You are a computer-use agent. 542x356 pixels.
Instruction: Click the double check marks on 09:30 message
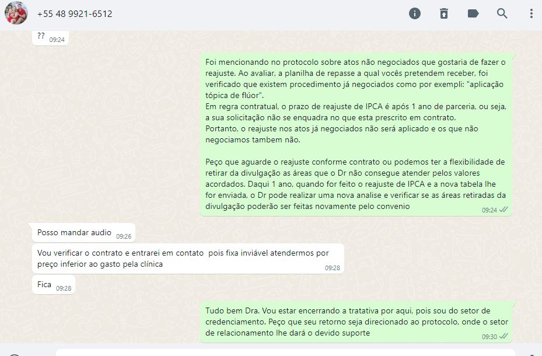coord(503,336)
